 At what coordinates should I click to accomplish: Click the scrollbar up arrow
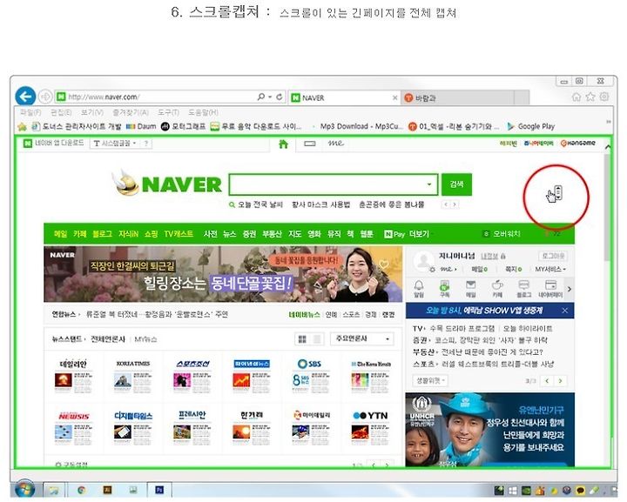click(608, 147)
